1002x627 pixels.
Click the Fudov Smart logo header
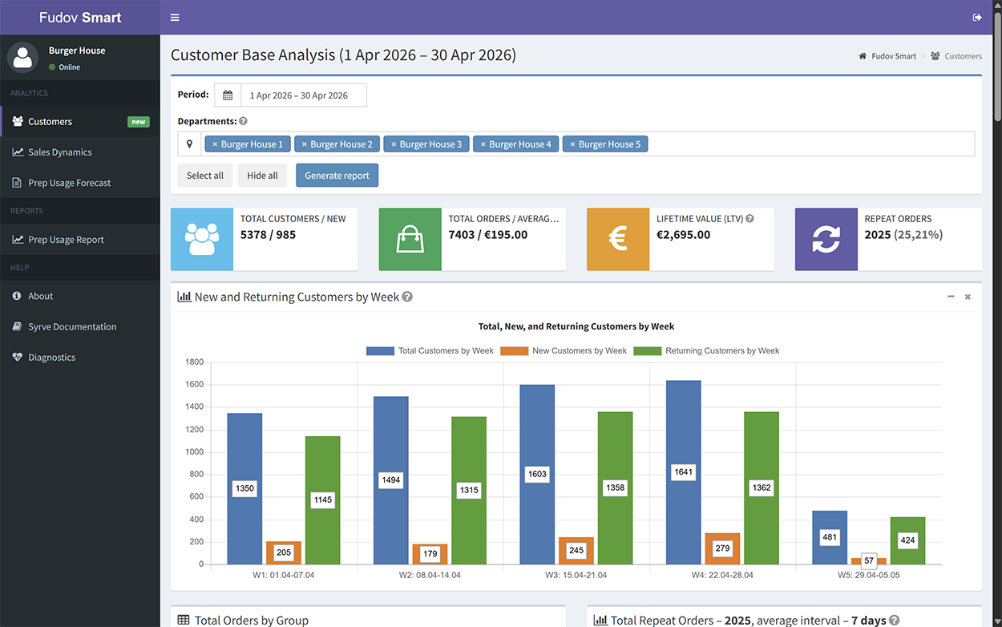click(80, 18)
